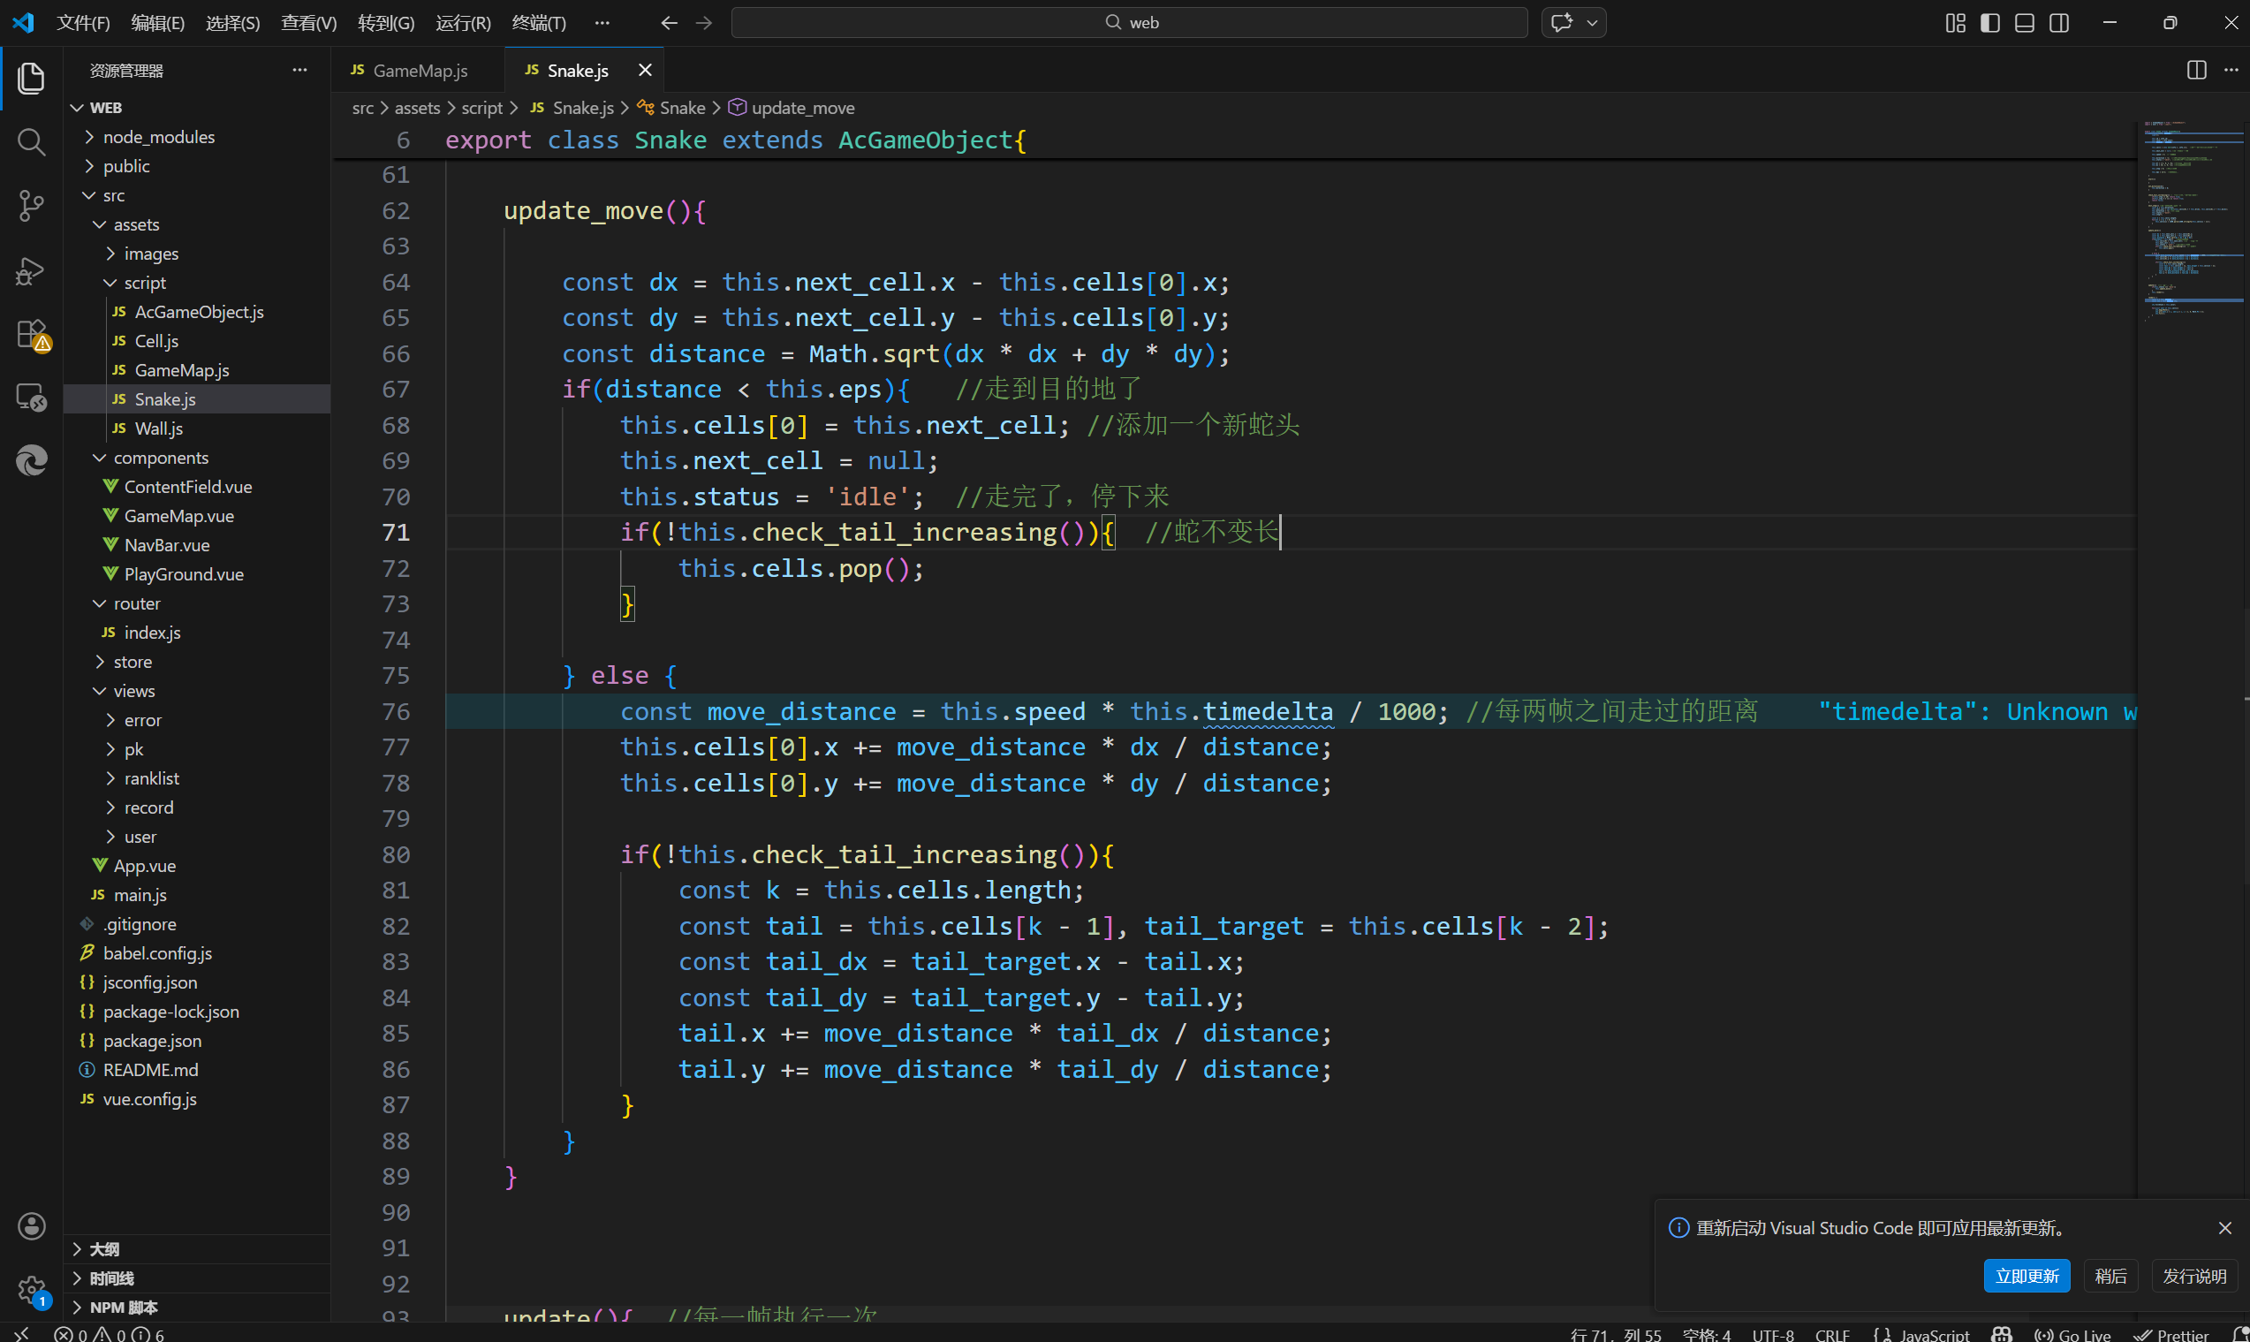The height and width of the screenshot is (1342, 2250).
Task: Click the 立即更新 button
Action: (x=2026, y=1275)
